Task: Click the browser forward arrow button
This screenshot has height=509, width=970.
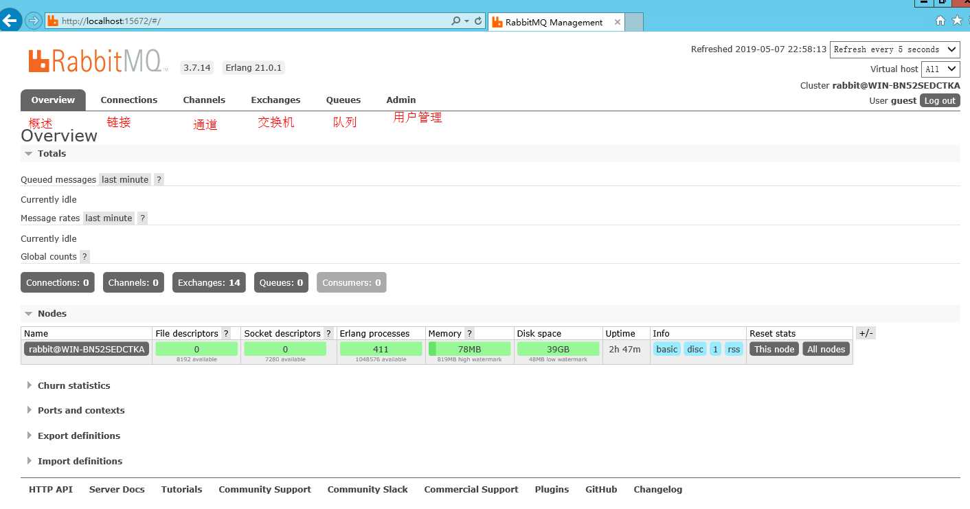Action: coord(33,21)
